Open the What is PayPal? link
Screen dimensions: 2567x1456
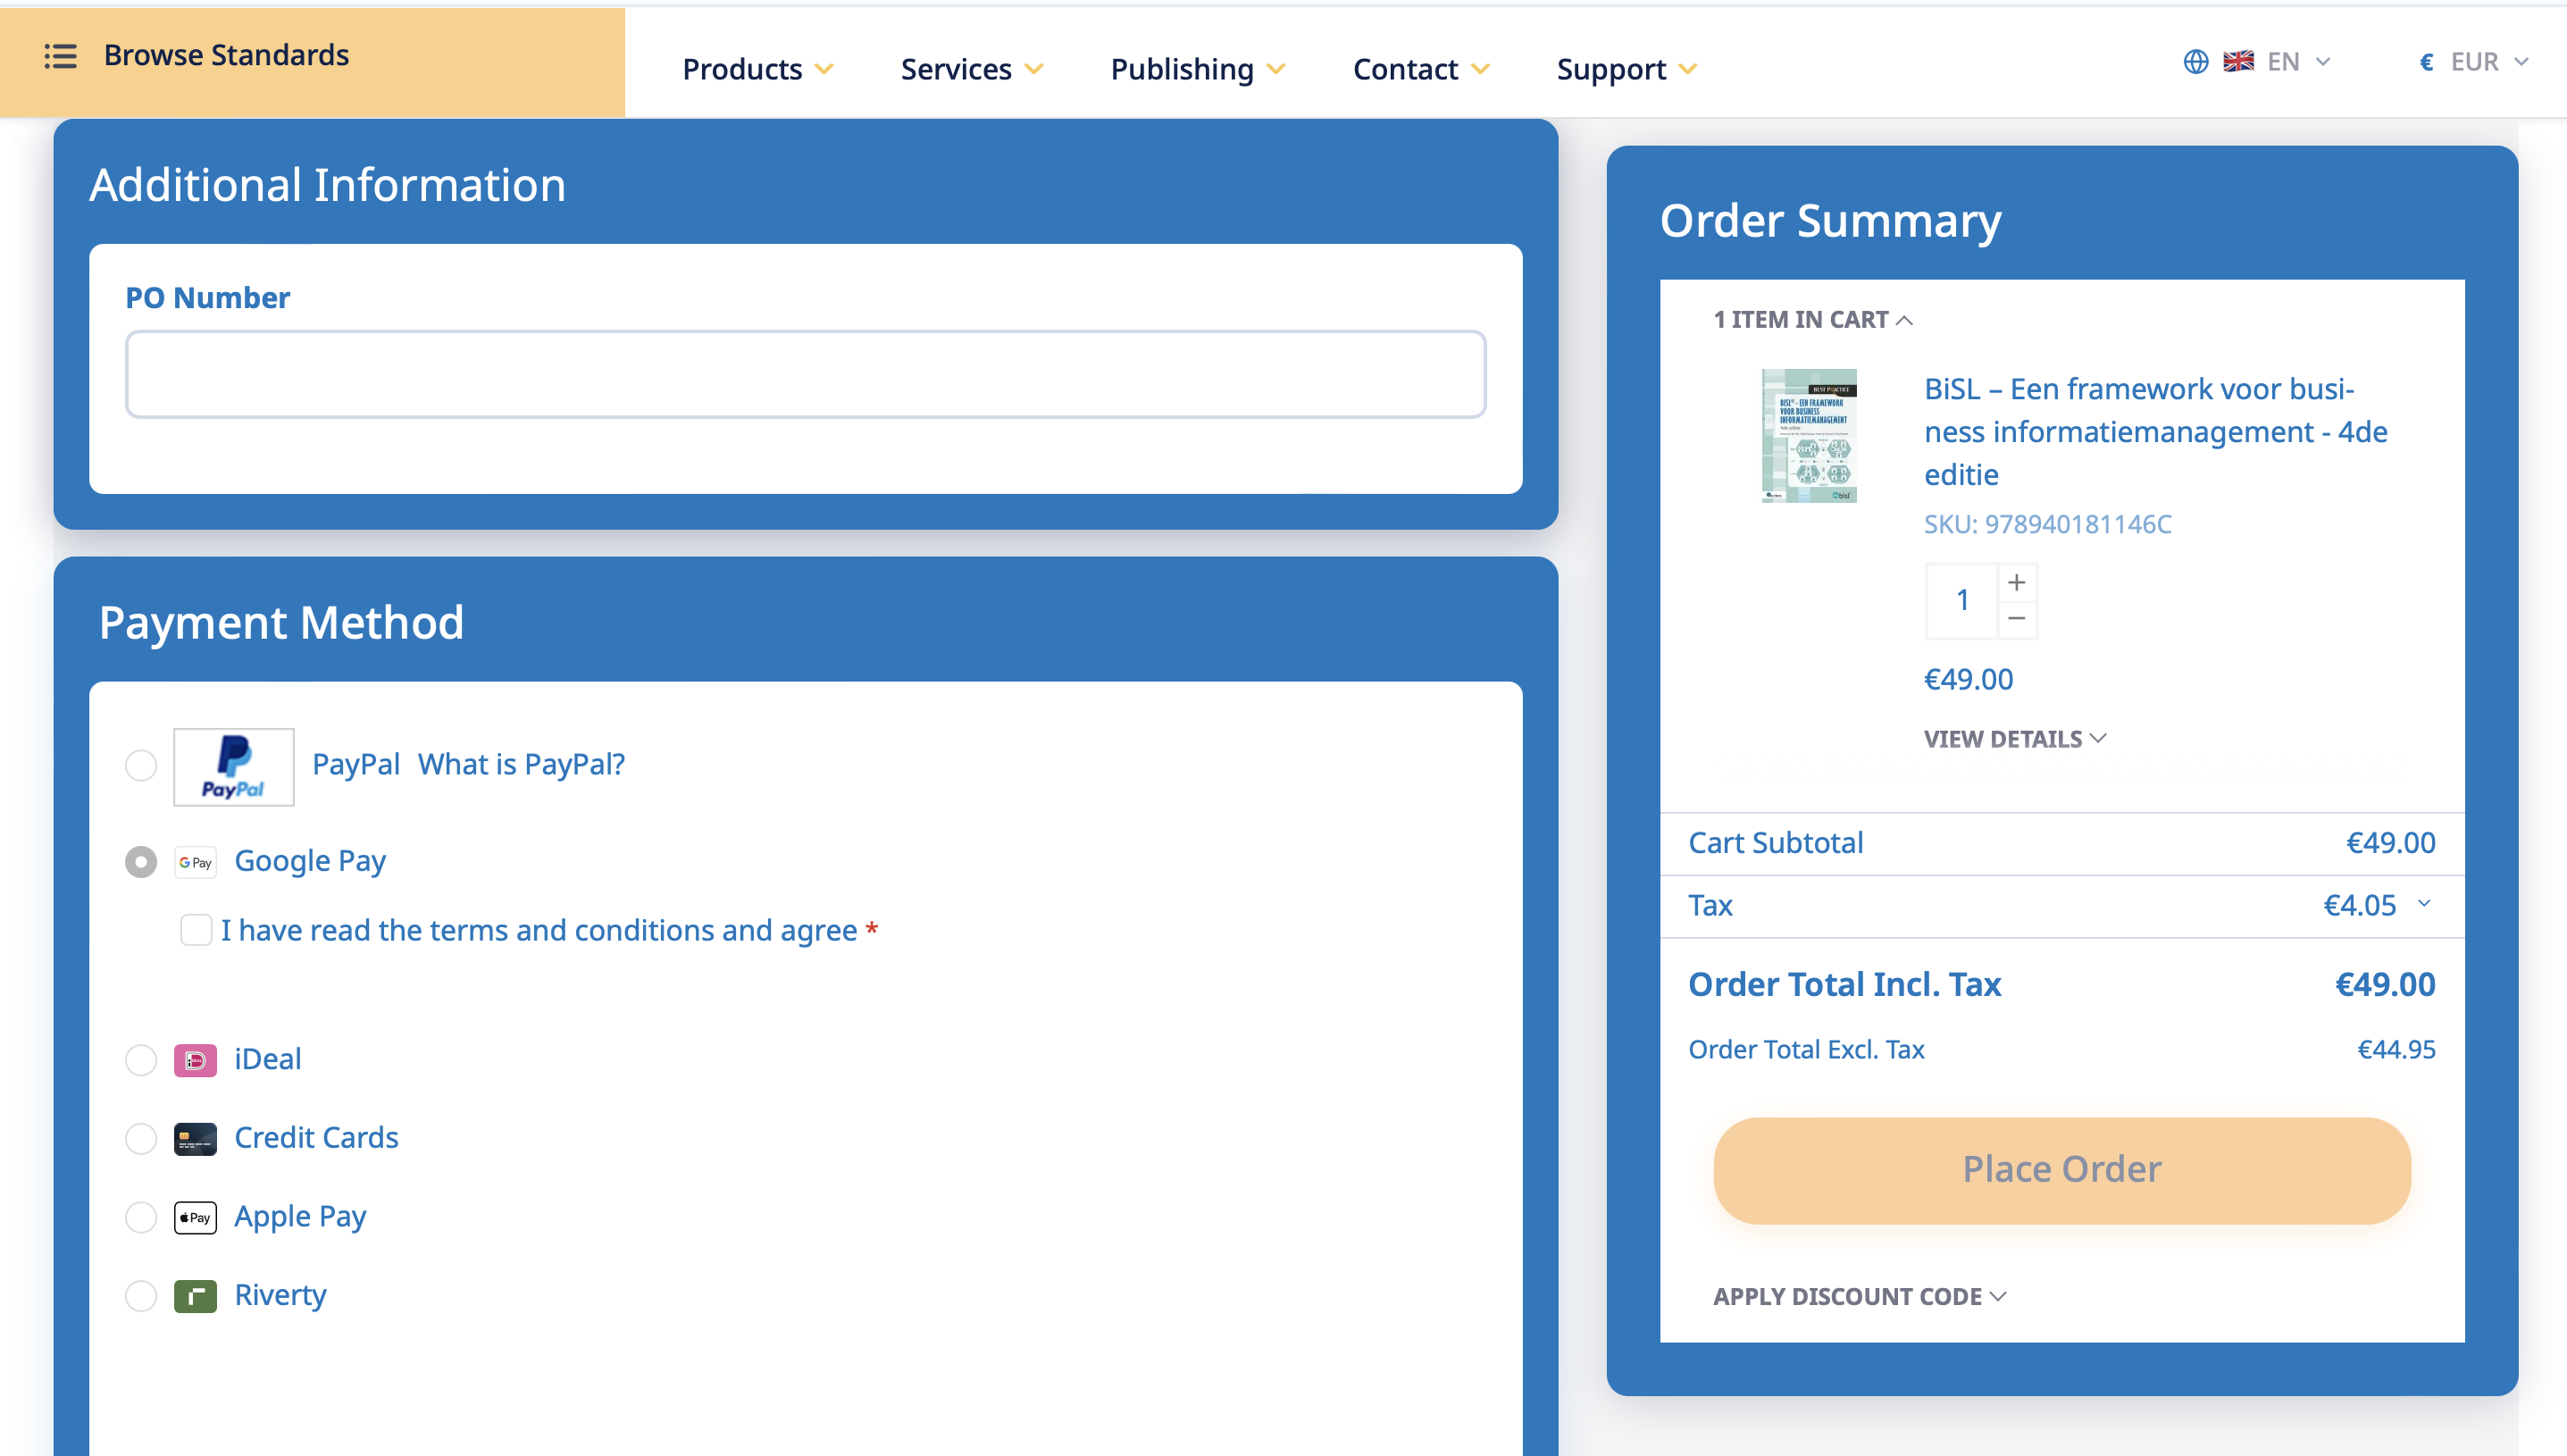coord(521,765)
